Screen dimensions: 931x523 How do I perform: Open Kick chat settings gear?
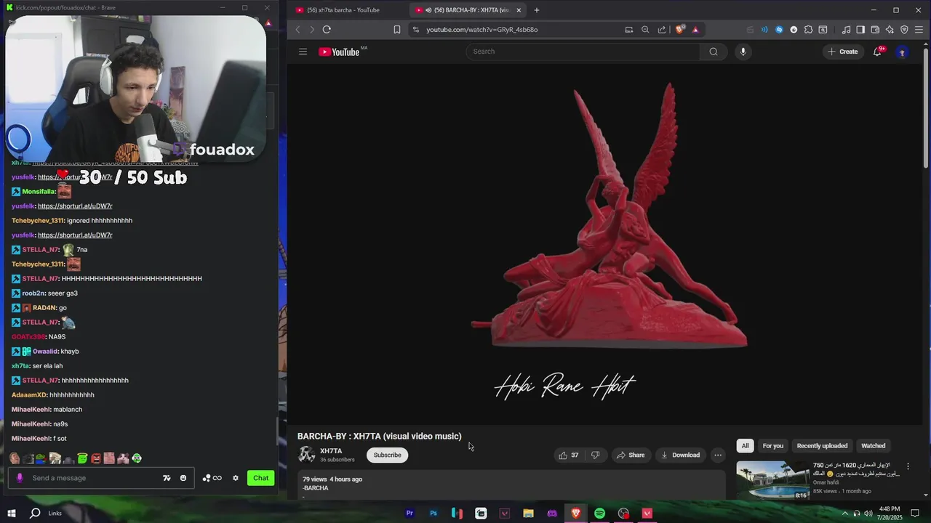tap(236, 478)
